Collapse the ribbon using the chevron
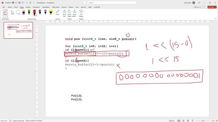The height and width of the screenshot is (122, 218). click(x=216, y=19)
